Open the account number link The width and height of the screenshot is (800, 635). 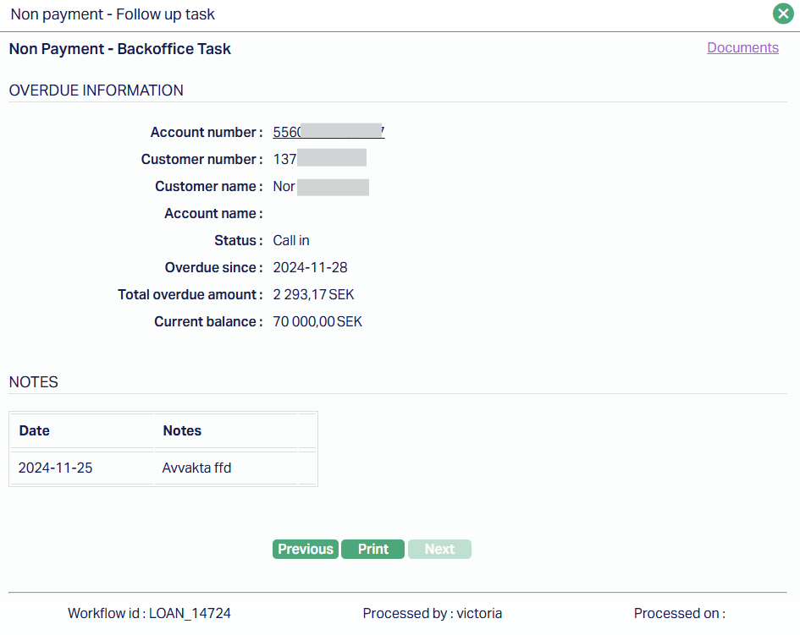[x=328, y=132]
